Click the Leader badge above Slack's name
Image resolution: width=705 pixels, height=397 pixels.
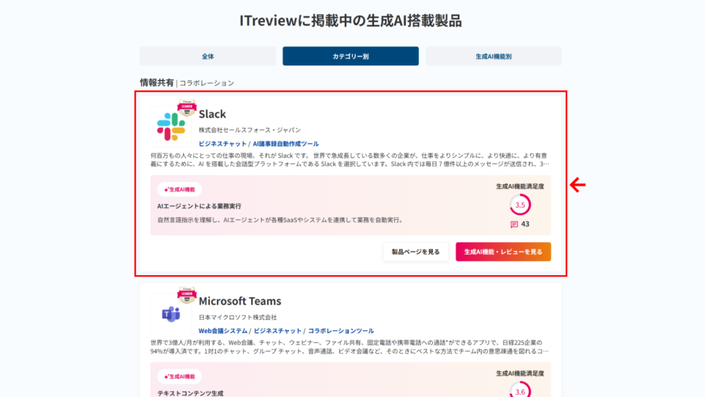[187, 108]
